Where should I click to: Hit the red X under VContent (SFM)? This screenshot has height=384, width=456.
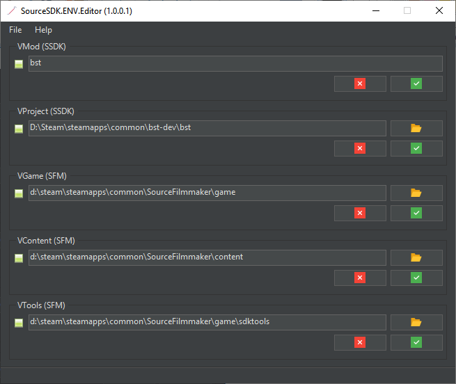point(360,278)
